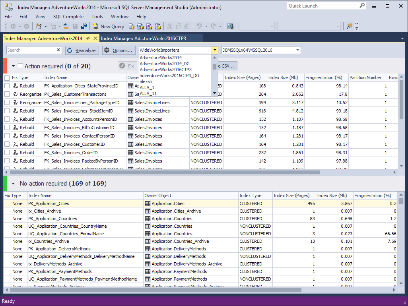Click table icon beside Application.Countries_Archive
The width and height of the screenshot is (408, 306).
point(148,241)
